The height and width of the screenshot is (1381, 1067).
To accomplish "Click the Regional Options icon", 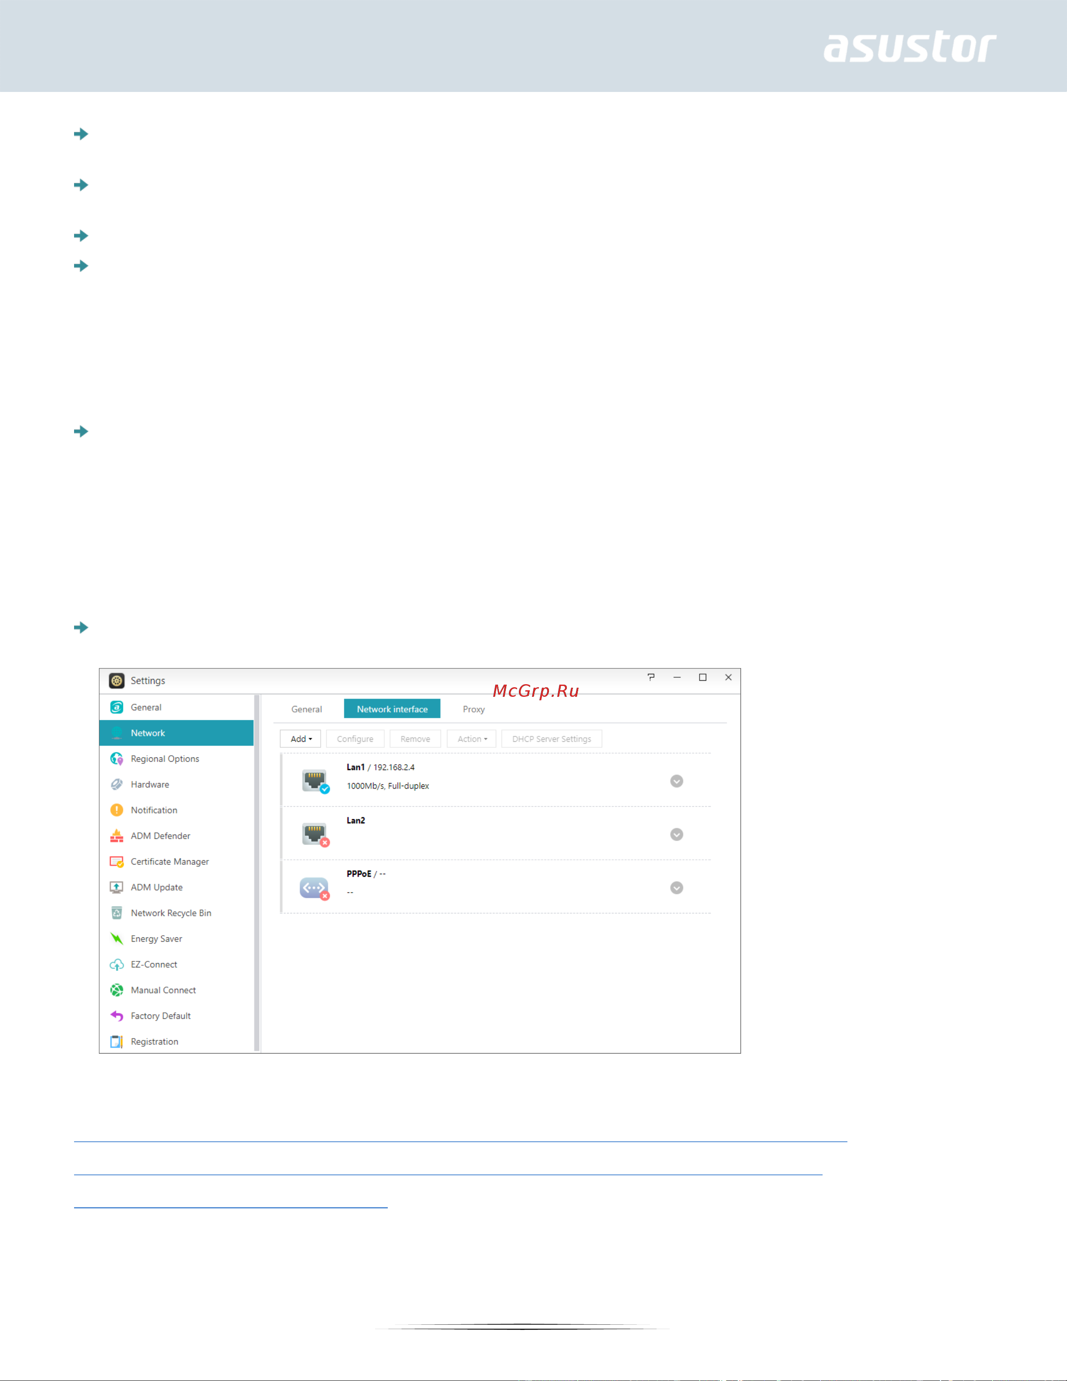I will click(x=116, y=758).
